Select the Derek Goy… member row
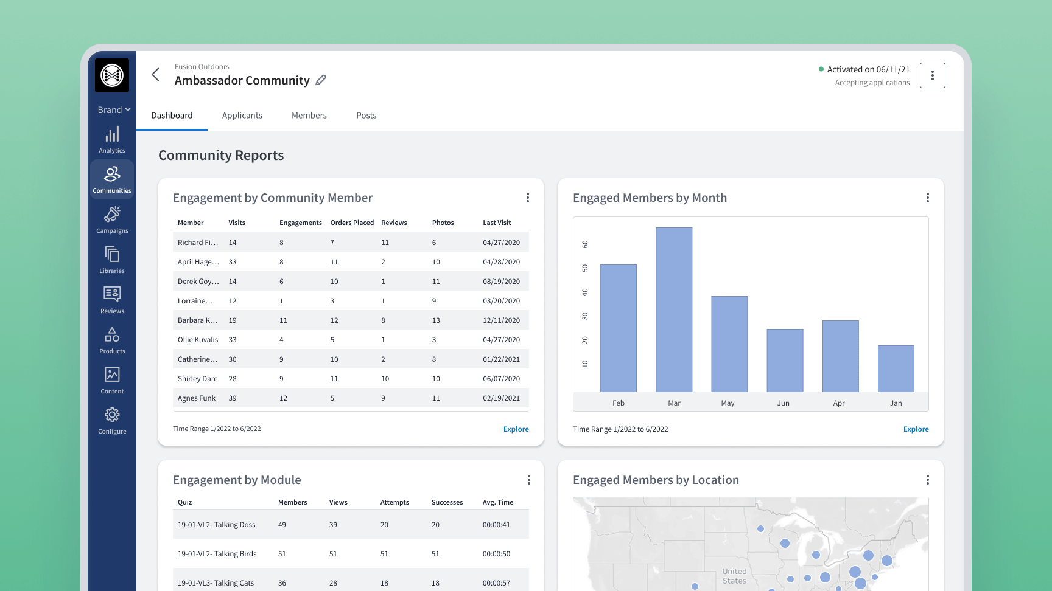1052x591 pixels. pyautogui.click(x=351, y=281)
